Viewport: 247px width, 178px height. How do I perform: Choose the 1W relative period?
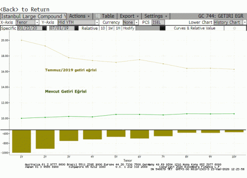pos(110,28)
